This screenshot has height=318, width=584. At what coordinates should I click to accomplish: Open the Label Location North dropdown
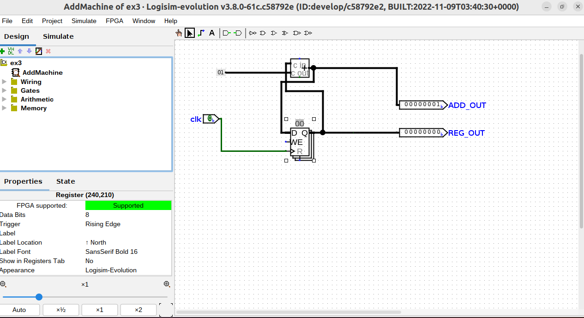coord(128,242)
